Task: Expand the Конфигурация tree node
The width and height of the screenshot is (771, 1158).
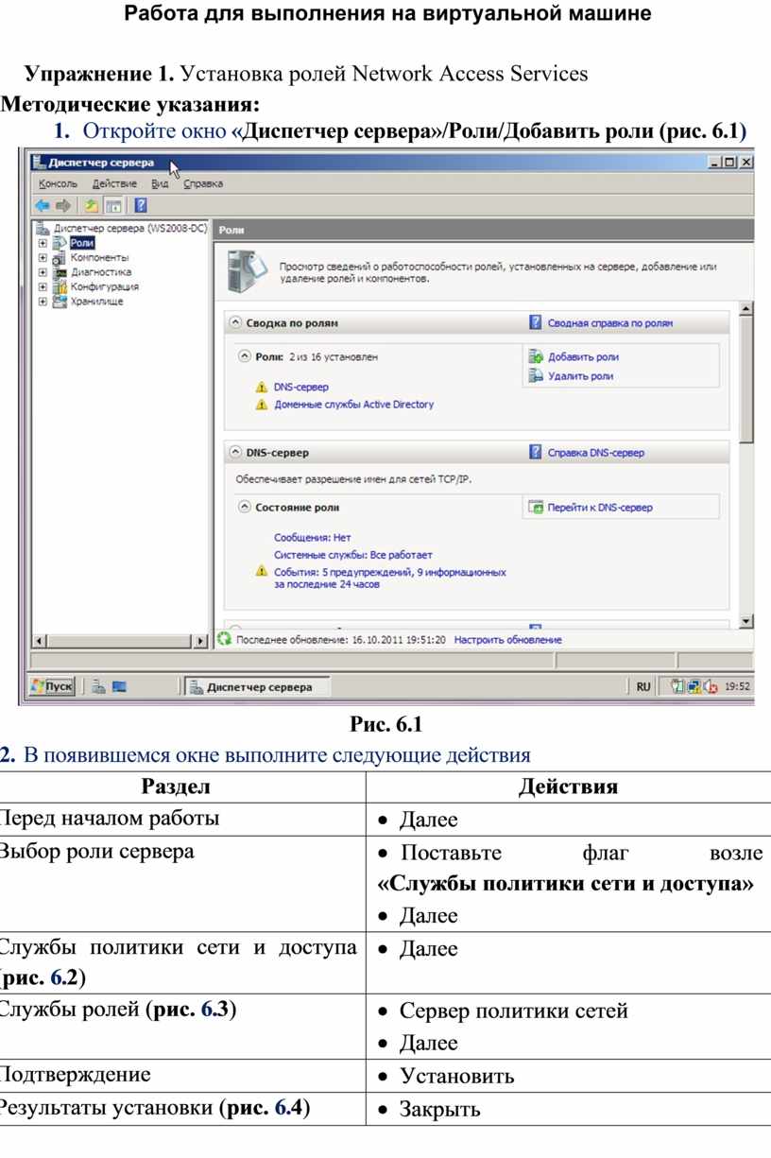Action: (x=43, y=286)
